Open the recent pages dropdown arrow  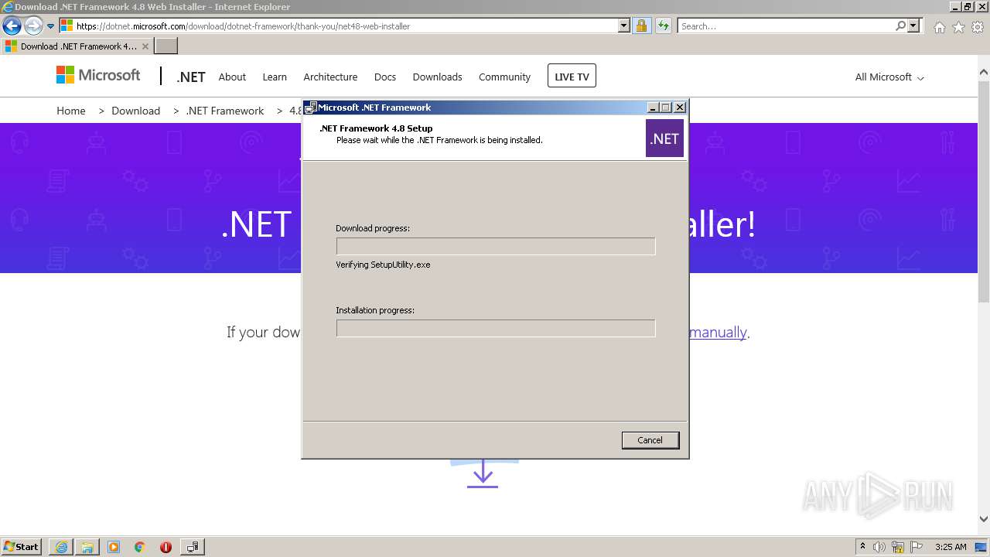(x=51, y=26)
